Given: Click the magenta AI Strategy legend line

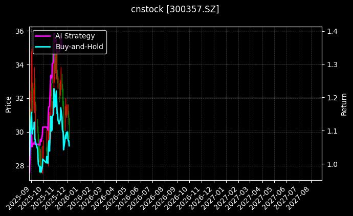Looking at the screenshot, I should [43, 36].
